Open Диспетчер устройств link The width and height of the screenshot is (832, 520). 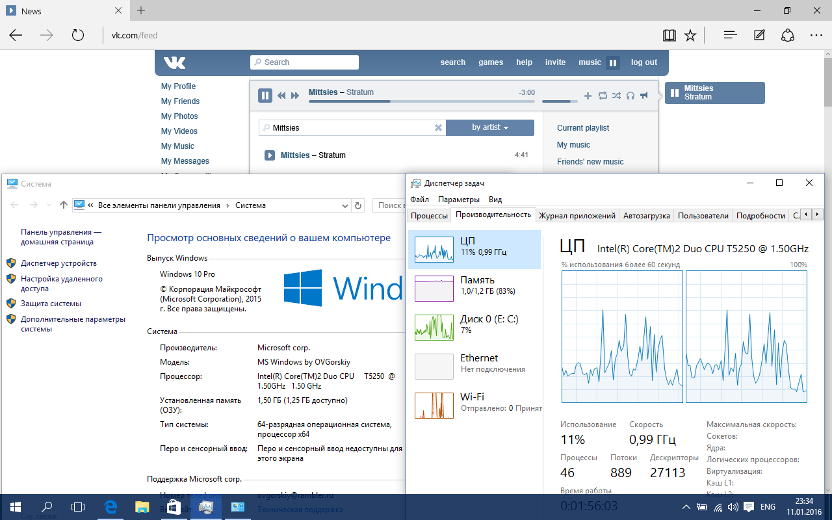coord(58,263)
